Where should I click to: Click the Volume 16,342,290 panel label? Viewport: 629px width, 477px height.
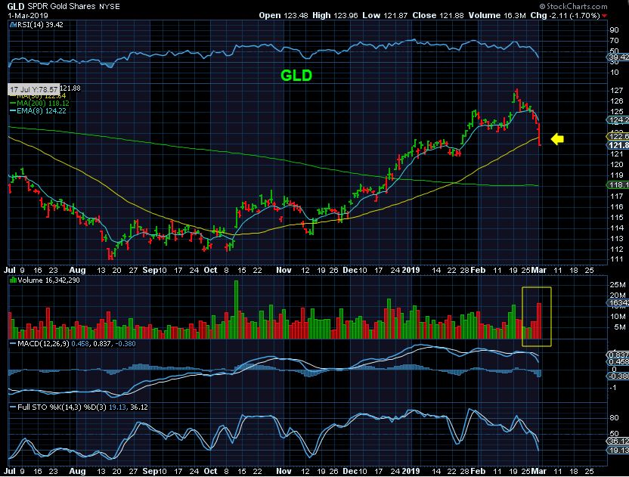tap(48, 280)
